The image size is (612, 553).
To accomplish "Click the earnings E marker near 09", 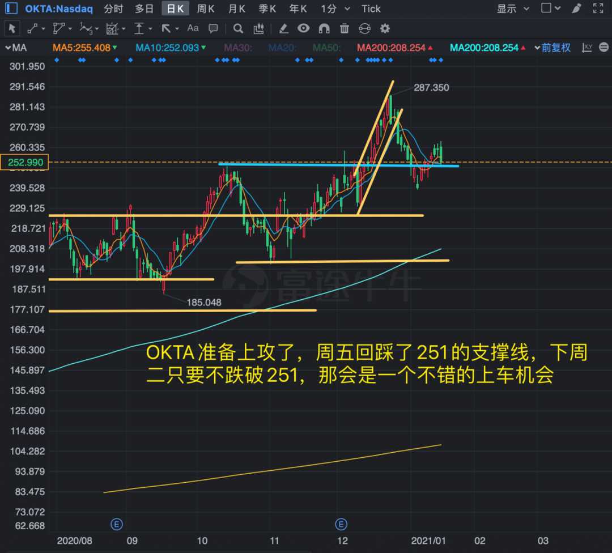I will 117,524.
